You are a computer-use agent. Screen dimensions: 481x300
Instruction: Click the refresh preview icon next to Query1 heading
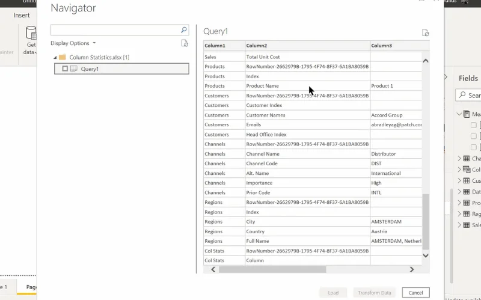[x=425, y=32]
